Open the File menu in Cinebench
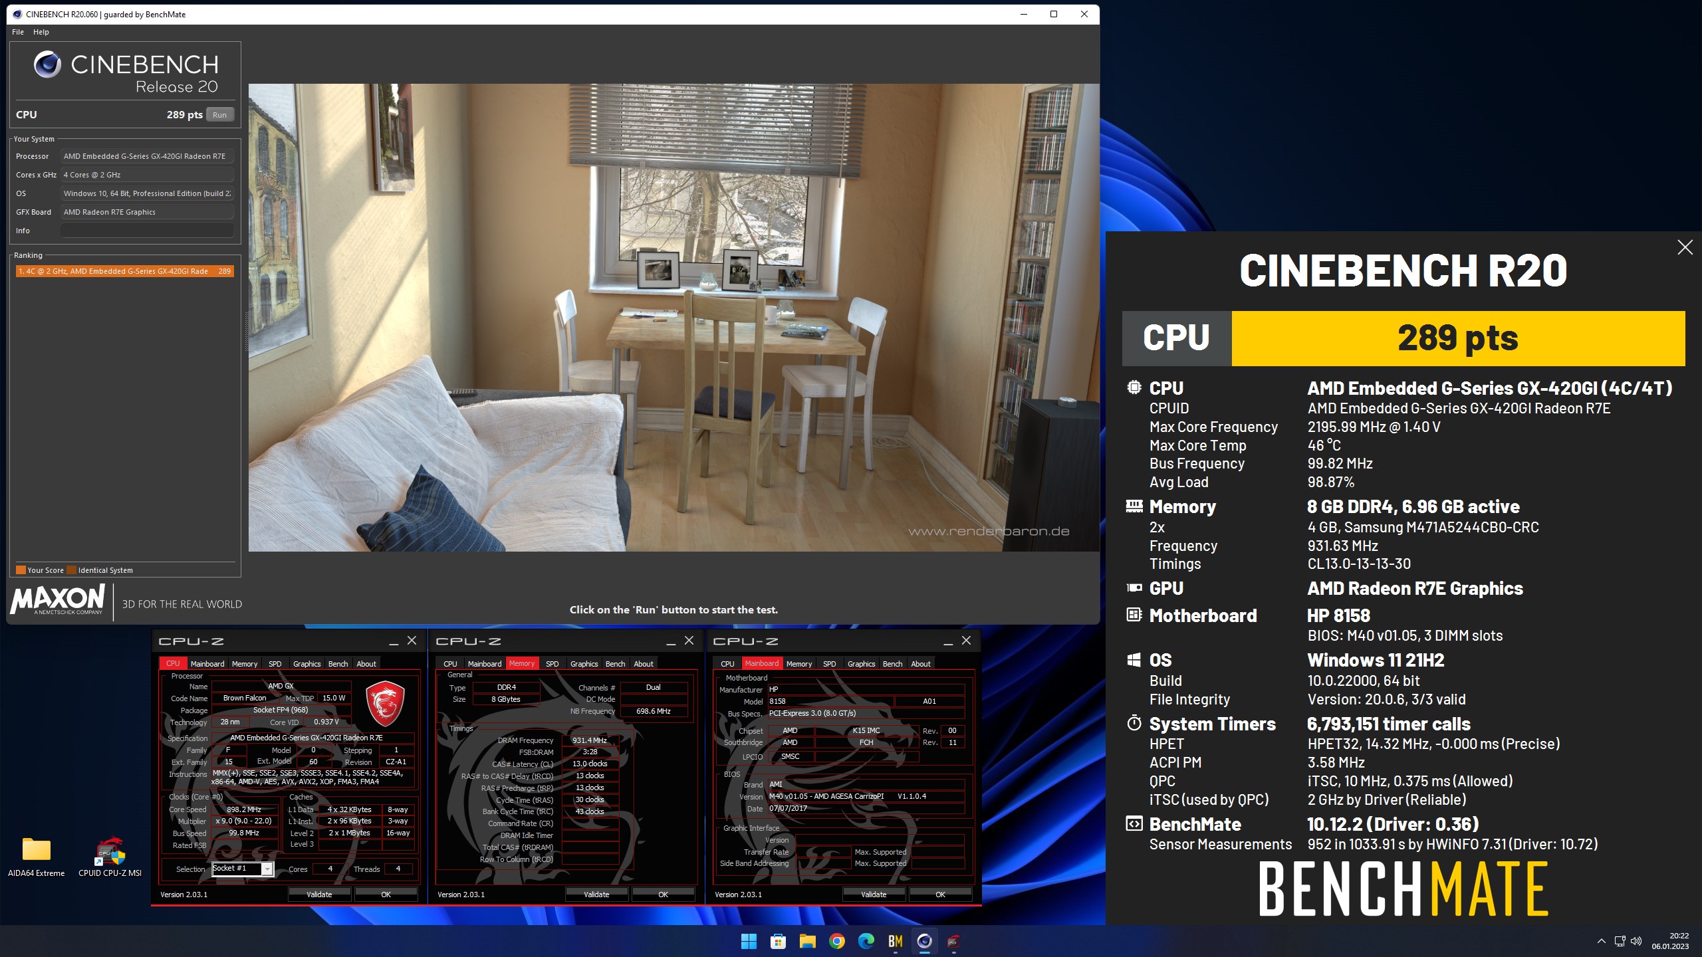The height and width of the screenshot is (957, 1702). [x=18, y=32]
